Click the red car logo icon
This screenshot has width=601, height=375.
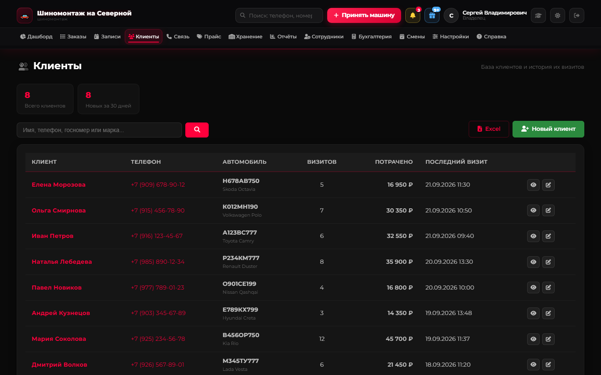point(25,15)
